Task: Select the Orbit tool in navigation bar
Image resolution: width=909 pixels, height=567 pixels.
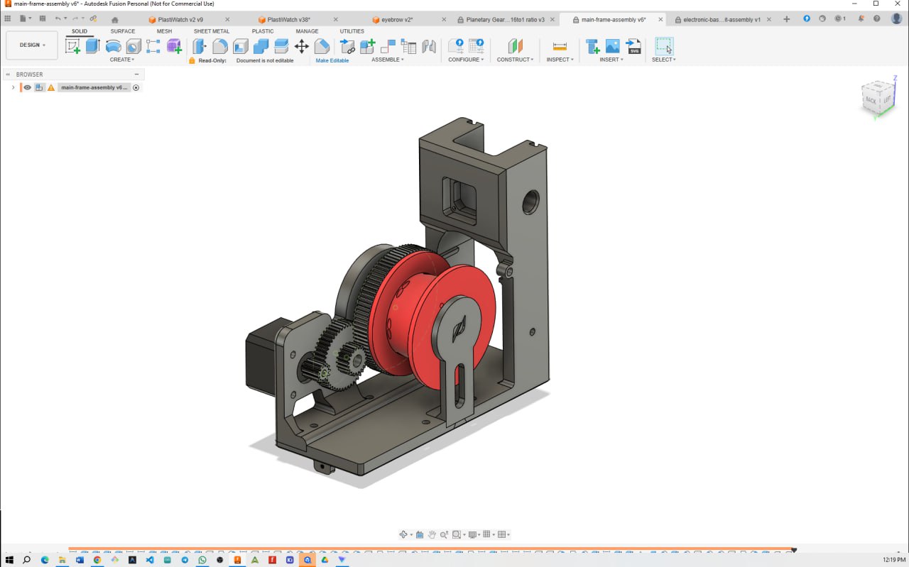Action: 403,534
